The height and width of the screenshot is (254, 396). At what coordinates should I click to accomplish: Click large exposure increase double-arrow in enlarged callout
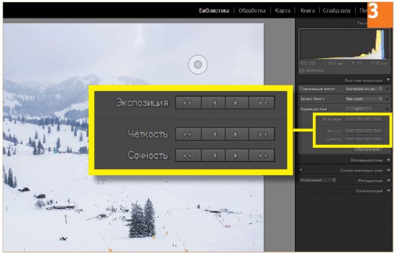coord(262,103)
